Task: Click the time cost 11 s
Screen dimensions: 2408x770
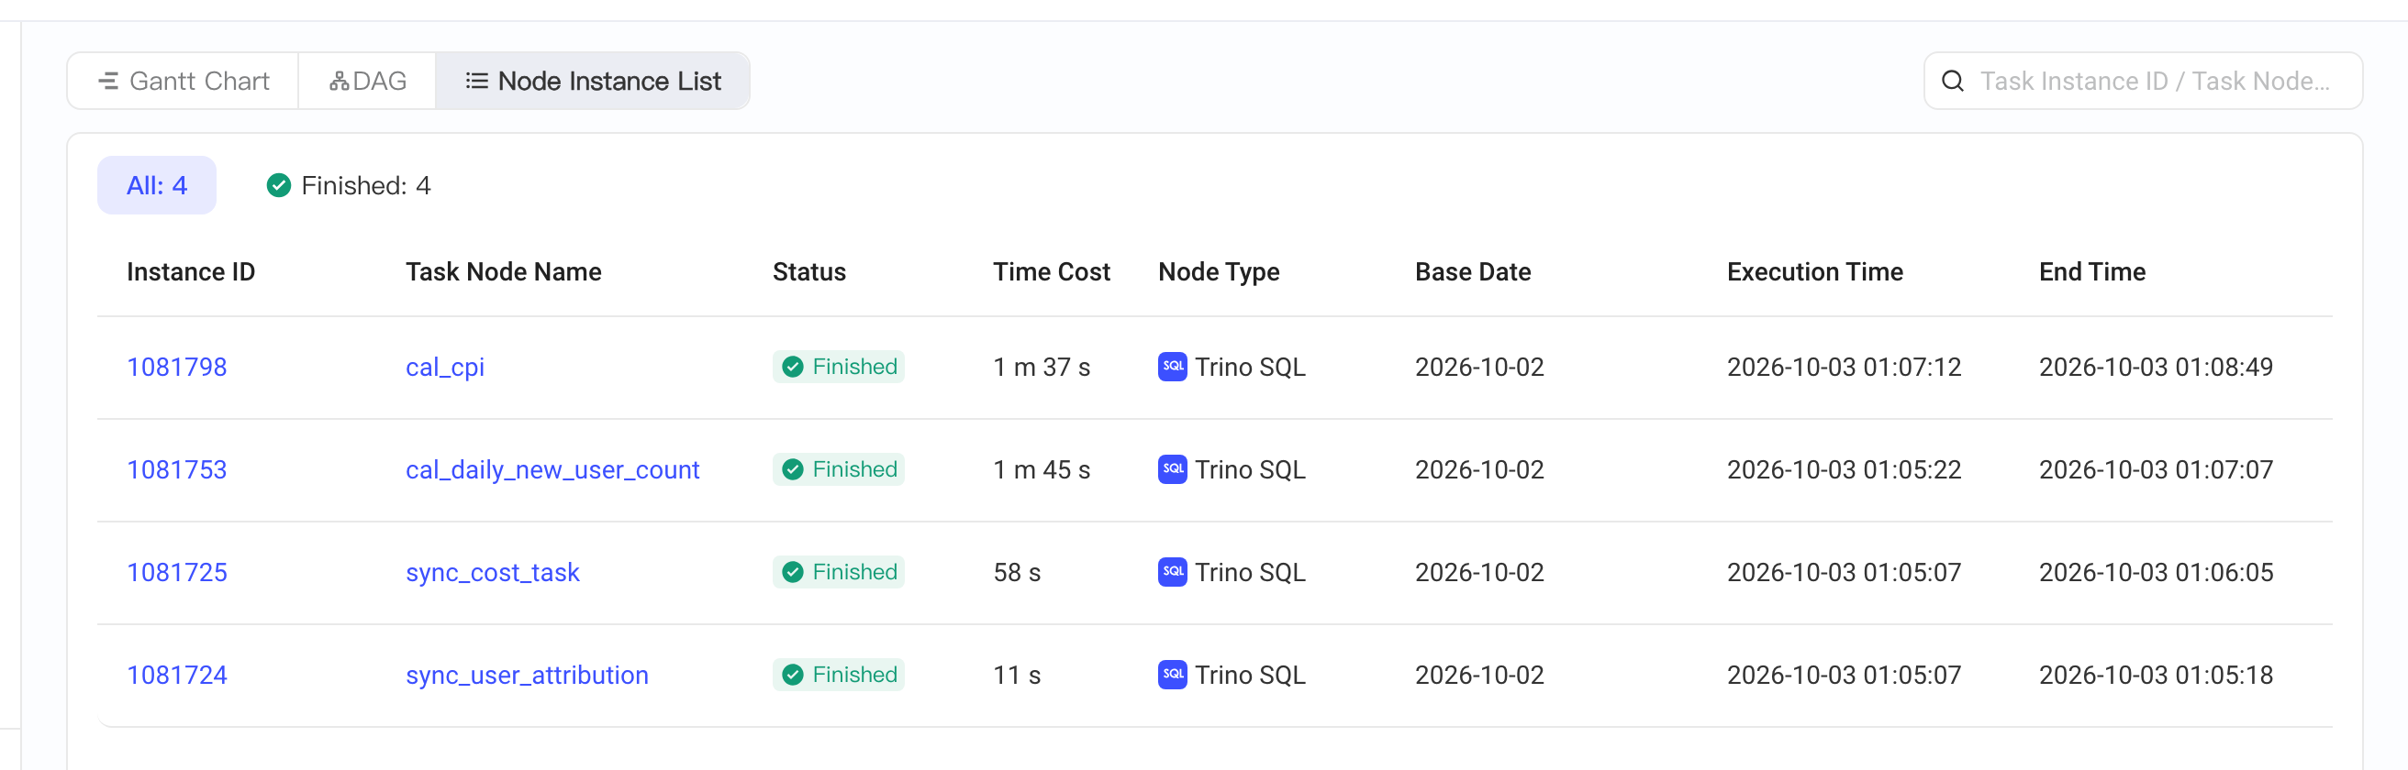Action: (1017, 675)
